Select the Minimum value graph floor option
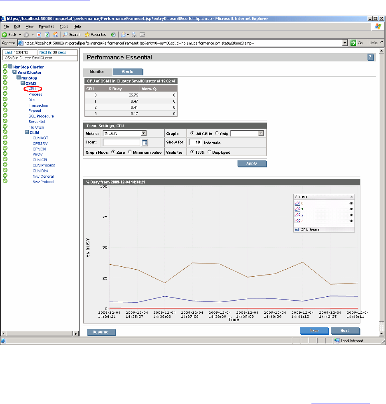The height and width of the screenshot is (404, 386). [x=130, y=152]
